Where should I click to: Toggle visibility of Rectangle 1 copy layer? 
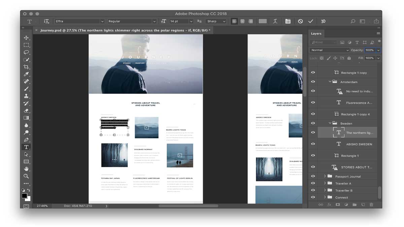click(x=313, y=73)
